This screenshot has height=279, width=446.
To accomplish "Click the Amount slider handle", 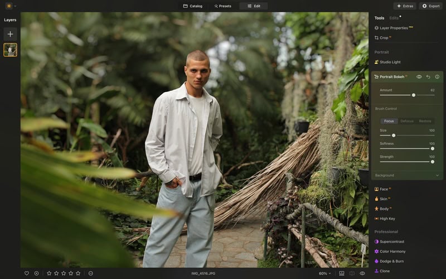I will (414, 95).
